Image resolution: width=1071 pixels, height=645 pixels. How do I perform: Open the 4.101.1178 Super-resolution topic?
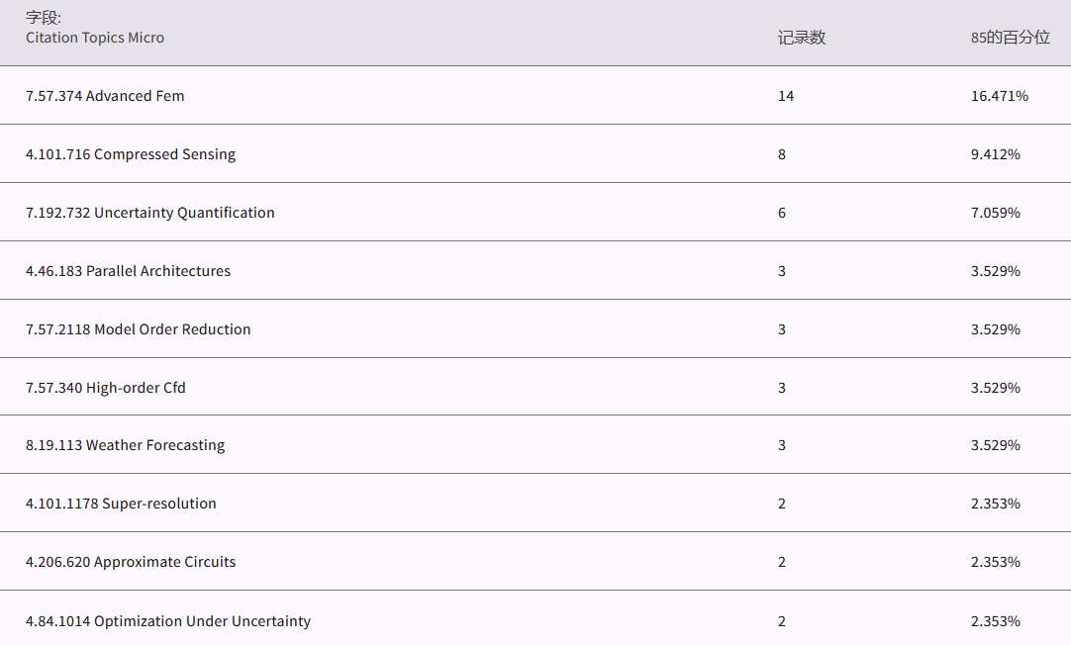(x=121, y=504)
